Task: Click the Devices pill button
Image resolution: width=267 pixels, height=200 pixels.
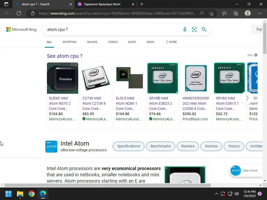Action: pos(211,146)
